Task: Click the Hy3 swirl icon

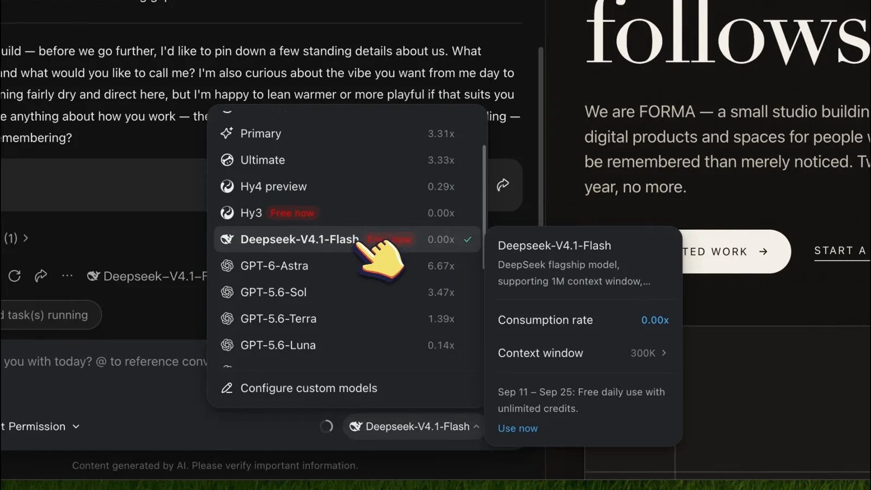Action: [227, 213]
